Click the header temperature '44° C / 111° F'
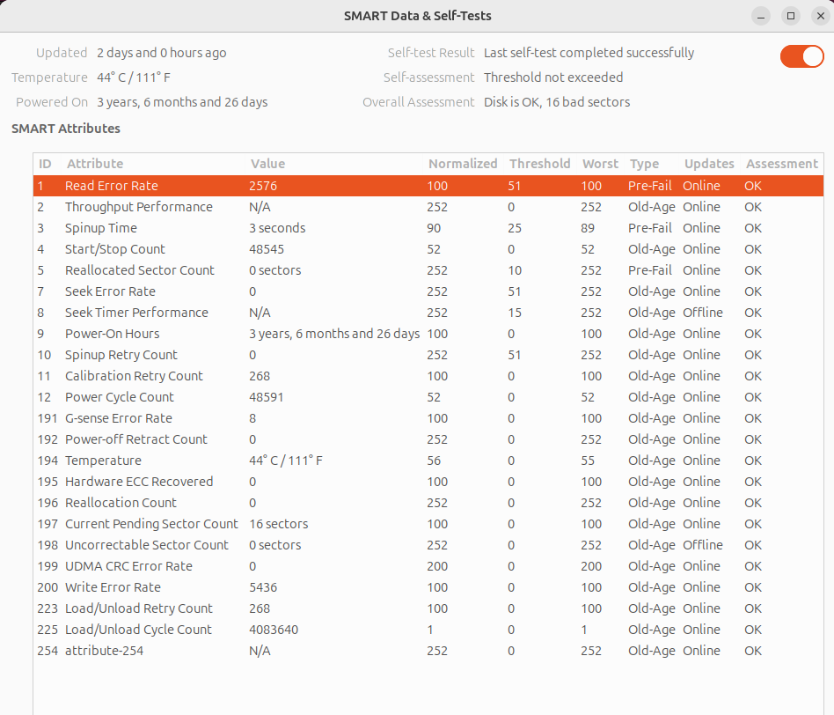834x715 pixels. 134,77
